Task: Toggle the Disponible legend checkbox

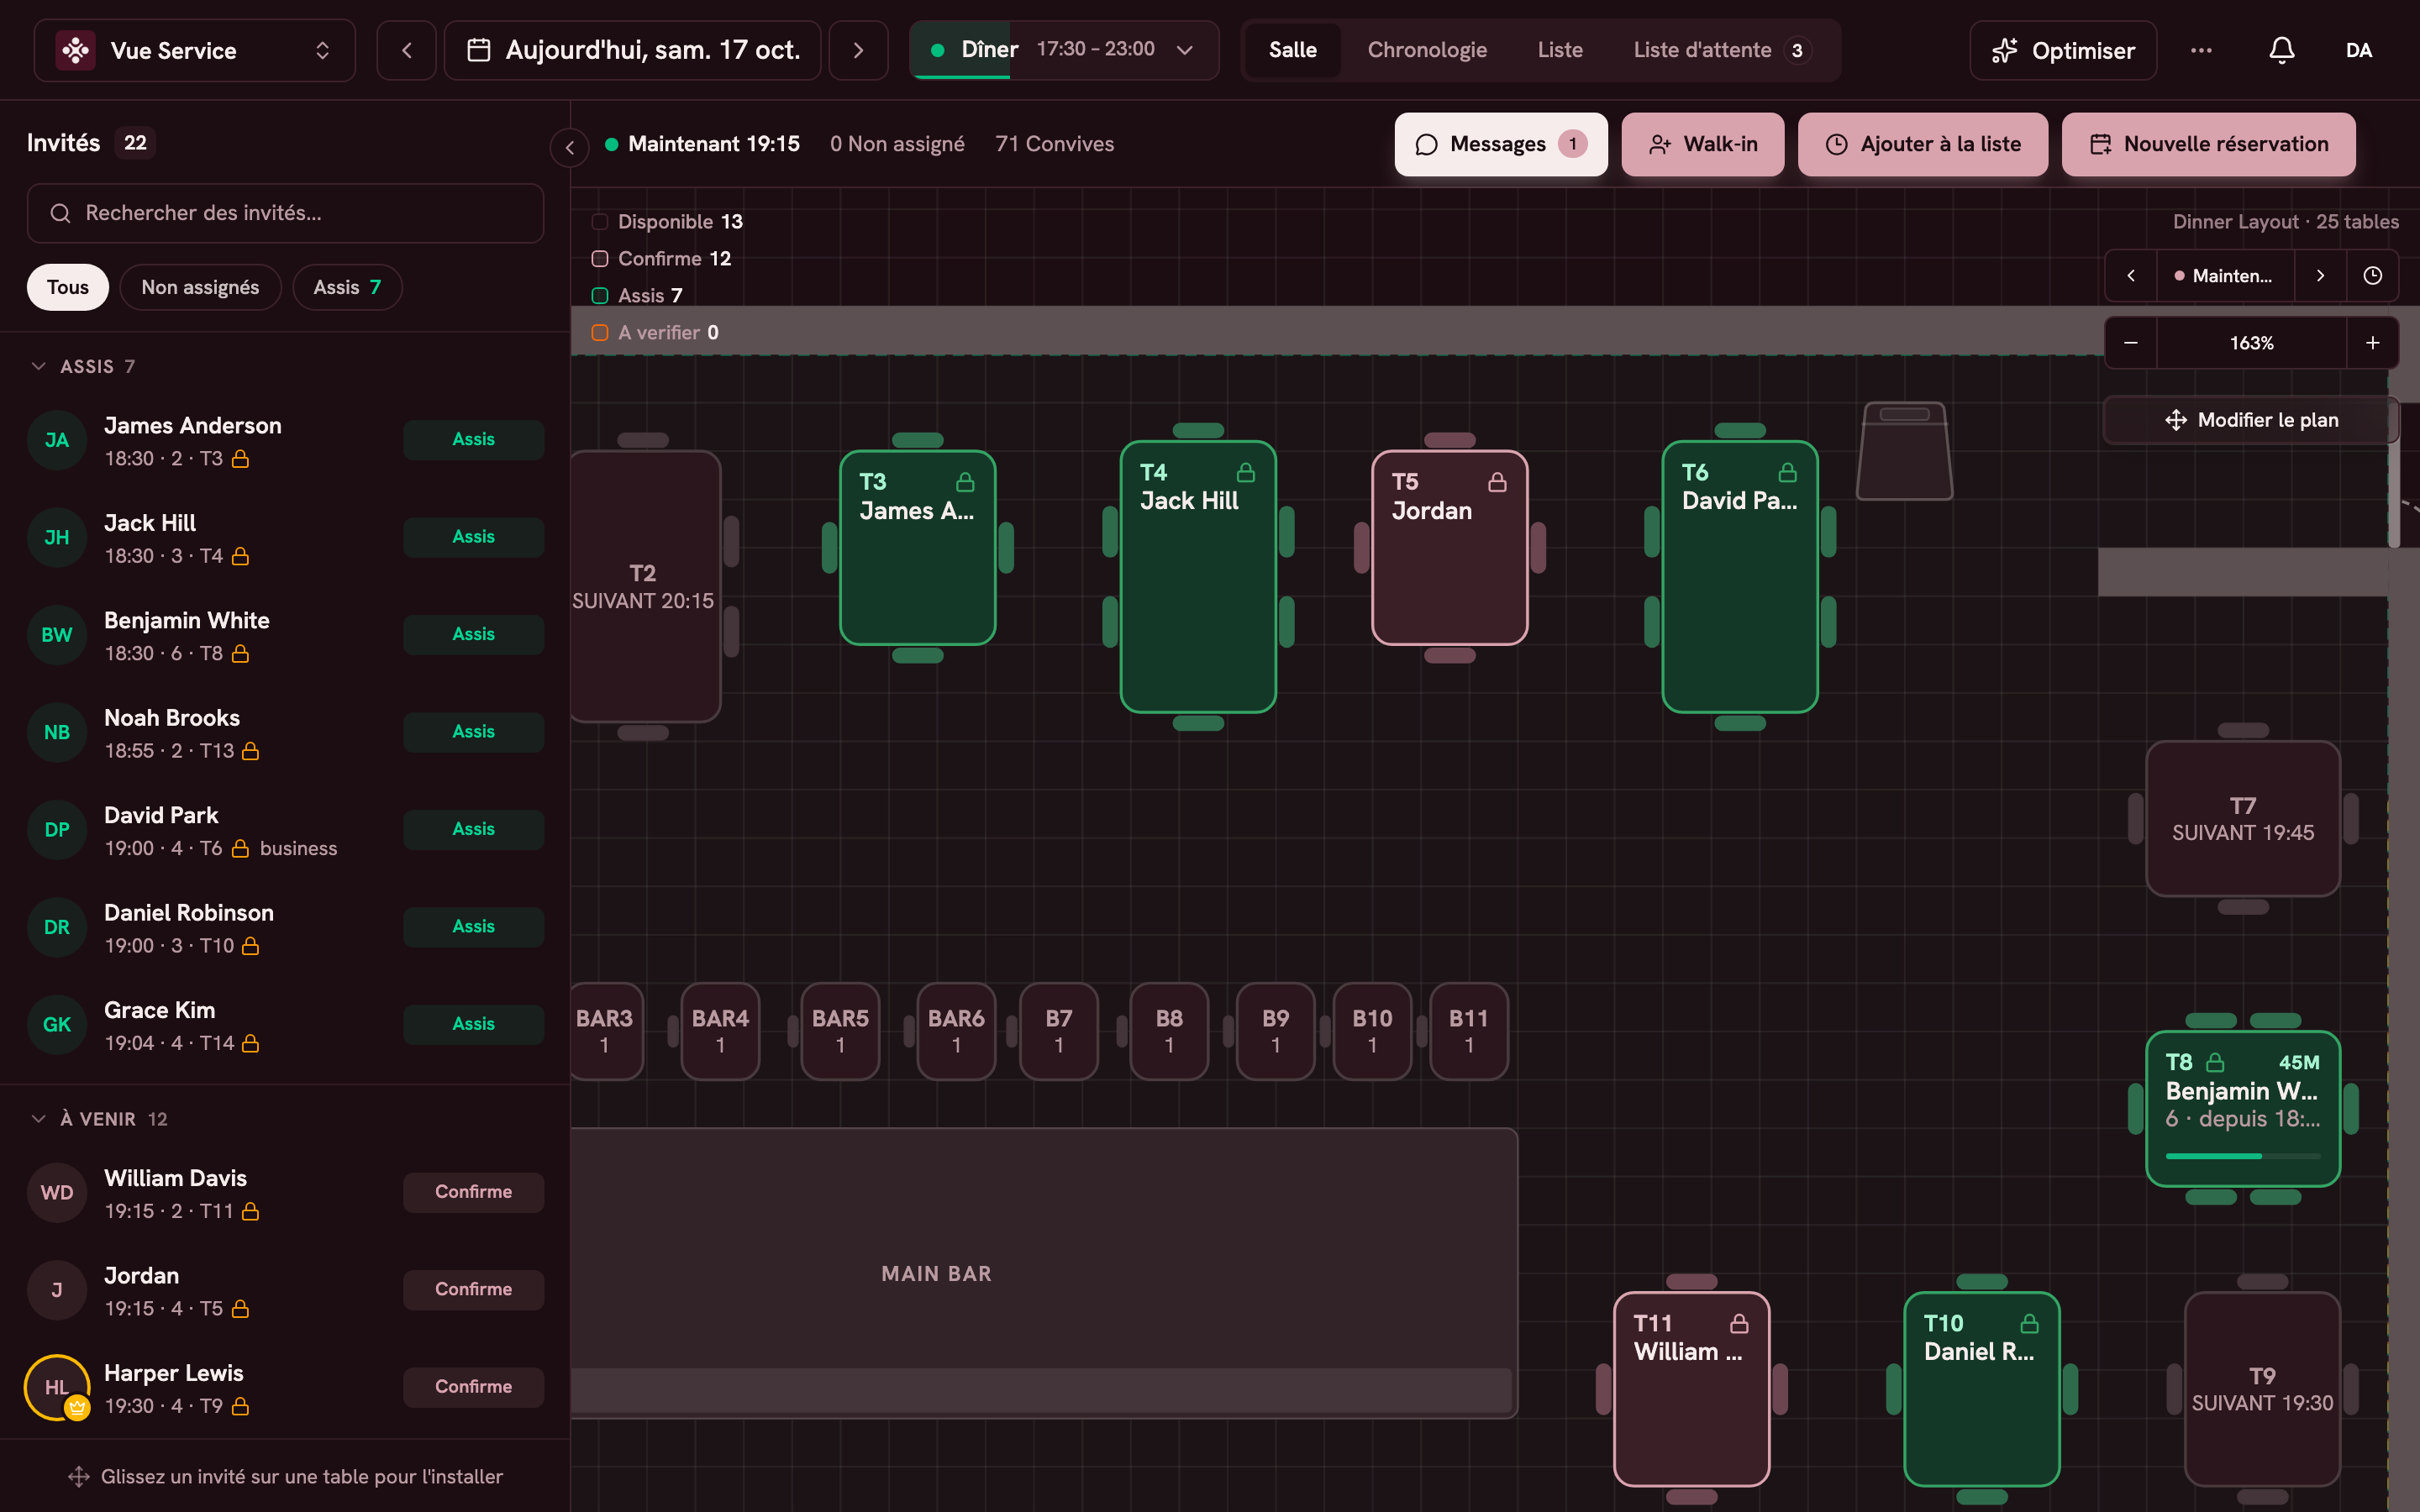Action: [600, 222]
